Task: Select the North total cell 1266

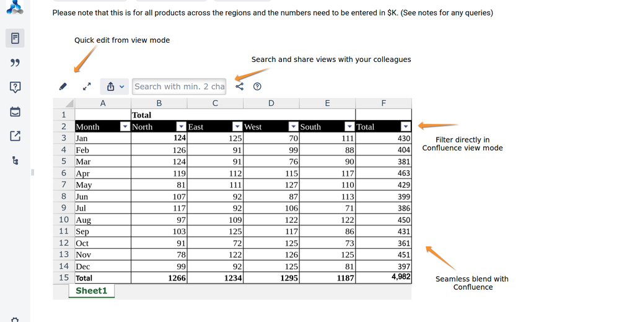Action: (x=159, y=278)
